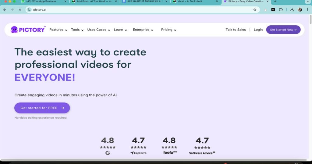The height and width of the screenshot is (164, 312).
Task: Close the Pictory tab
Action: click(x=268, y=2)
